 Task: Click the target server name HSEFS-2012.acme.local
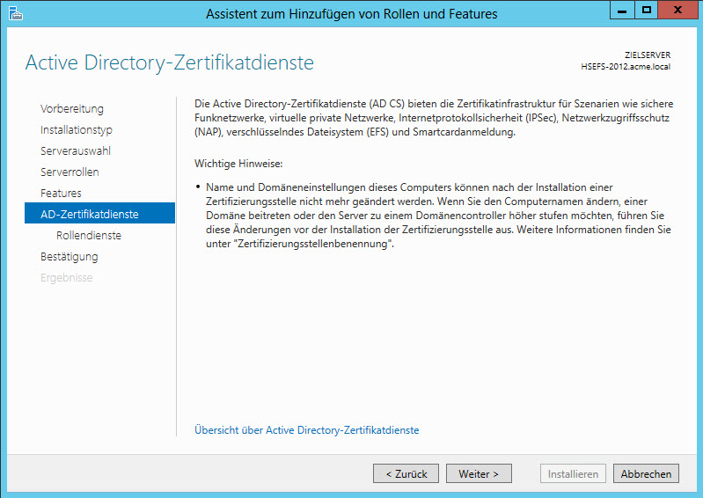626,67
